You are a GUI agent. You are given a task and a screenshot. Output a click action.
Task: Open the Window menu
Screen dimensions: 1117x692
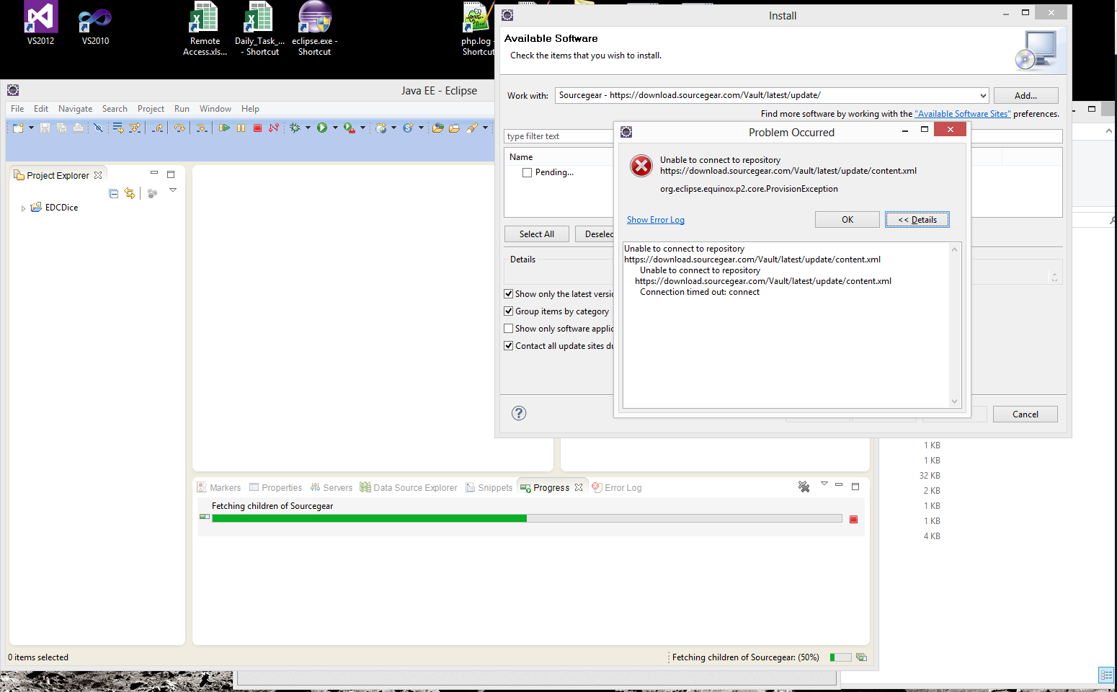(215, 109)
